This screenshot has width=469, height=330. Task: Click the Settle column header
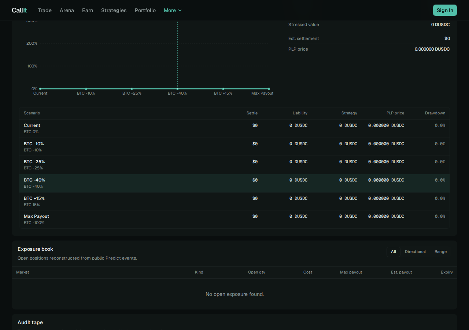[x=252, y=113]
